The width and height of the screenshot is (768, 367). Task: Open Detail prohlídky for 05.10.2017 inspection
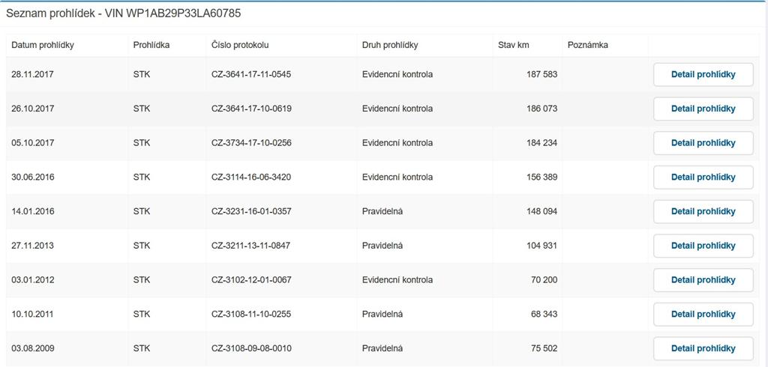pyautogui.click(x=703, y=143)
